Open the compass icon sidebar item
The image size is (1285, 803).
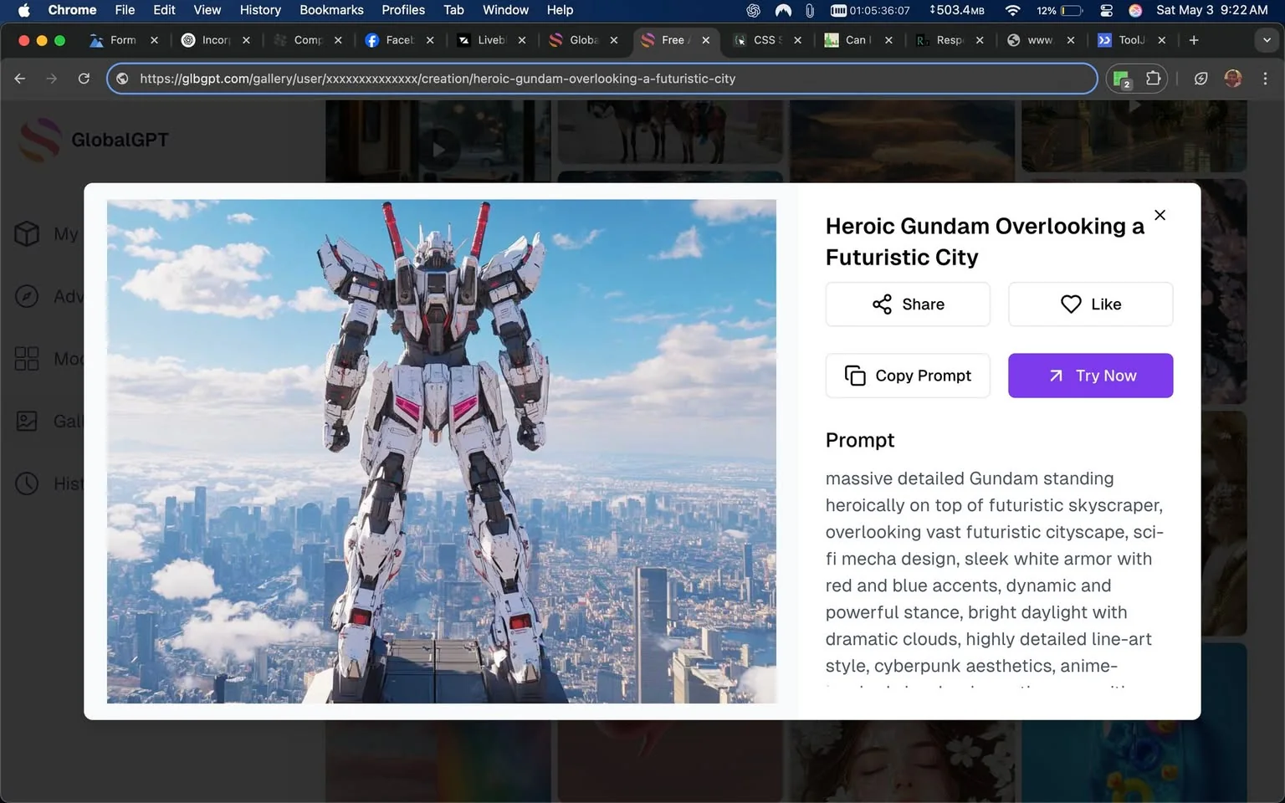[x=27, y=296]
